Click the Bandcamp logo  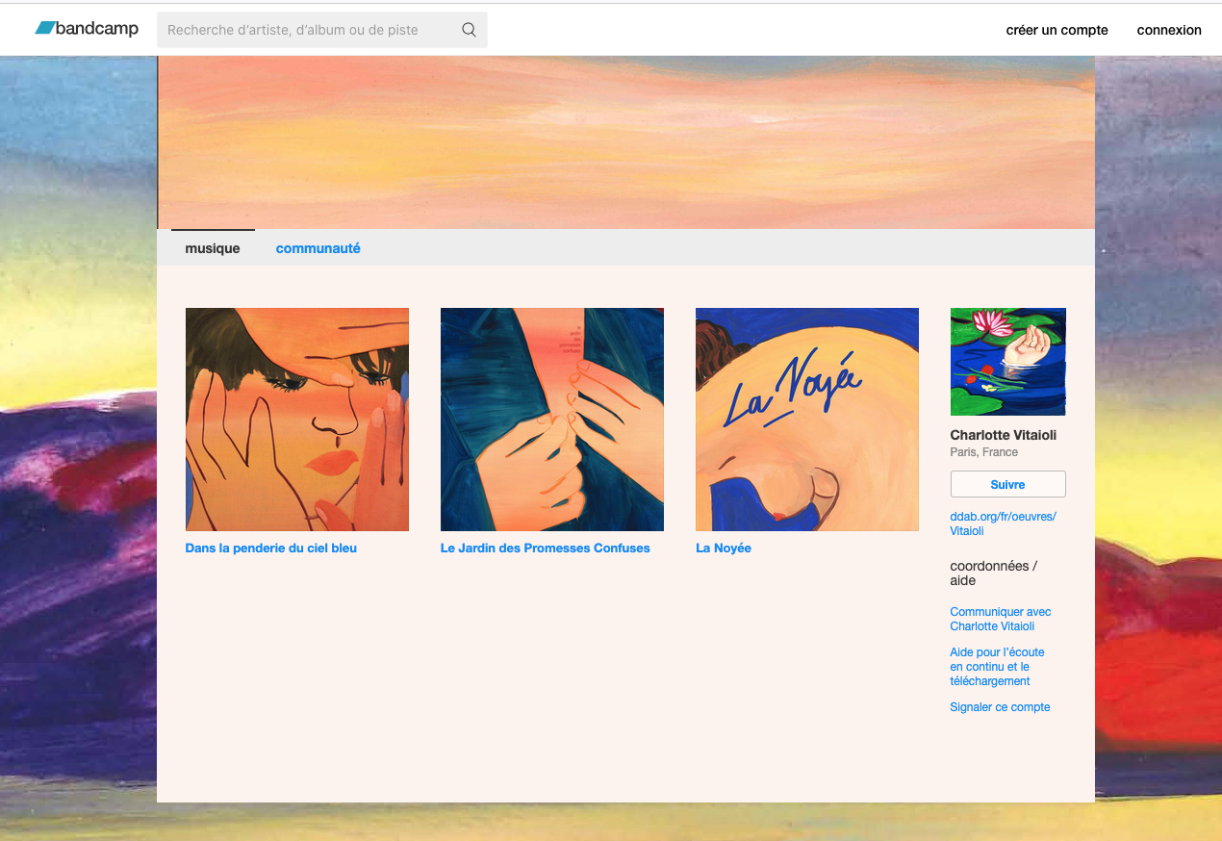pyautogui.click(x=87, y=29)
